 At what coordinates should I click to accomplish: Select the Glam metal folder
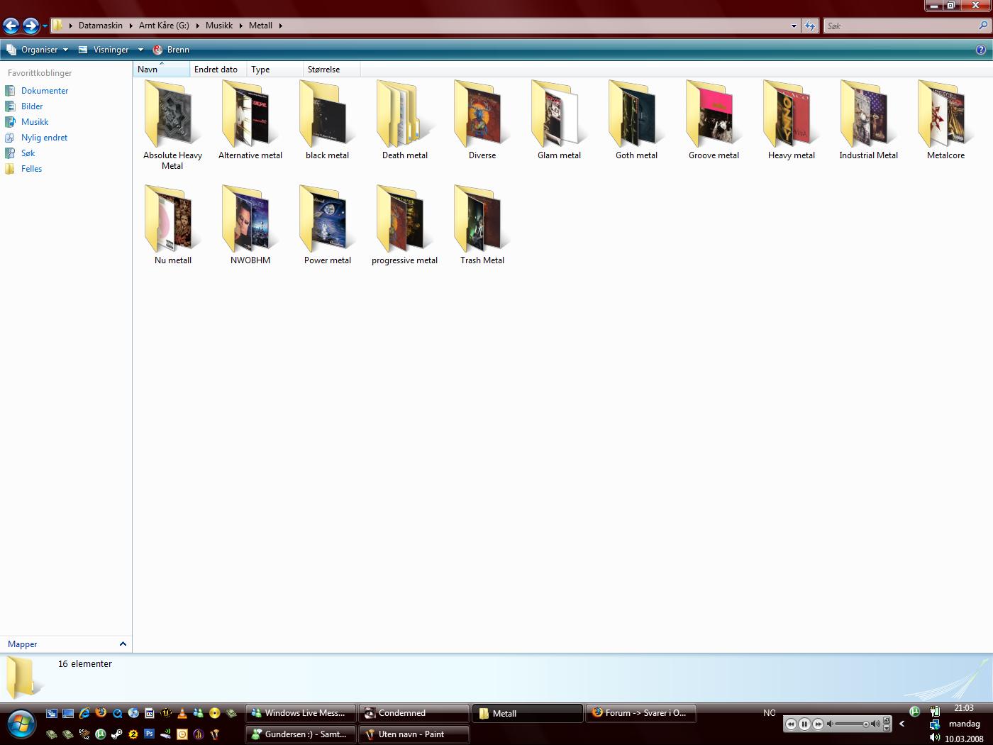click(x=559, y=119)
